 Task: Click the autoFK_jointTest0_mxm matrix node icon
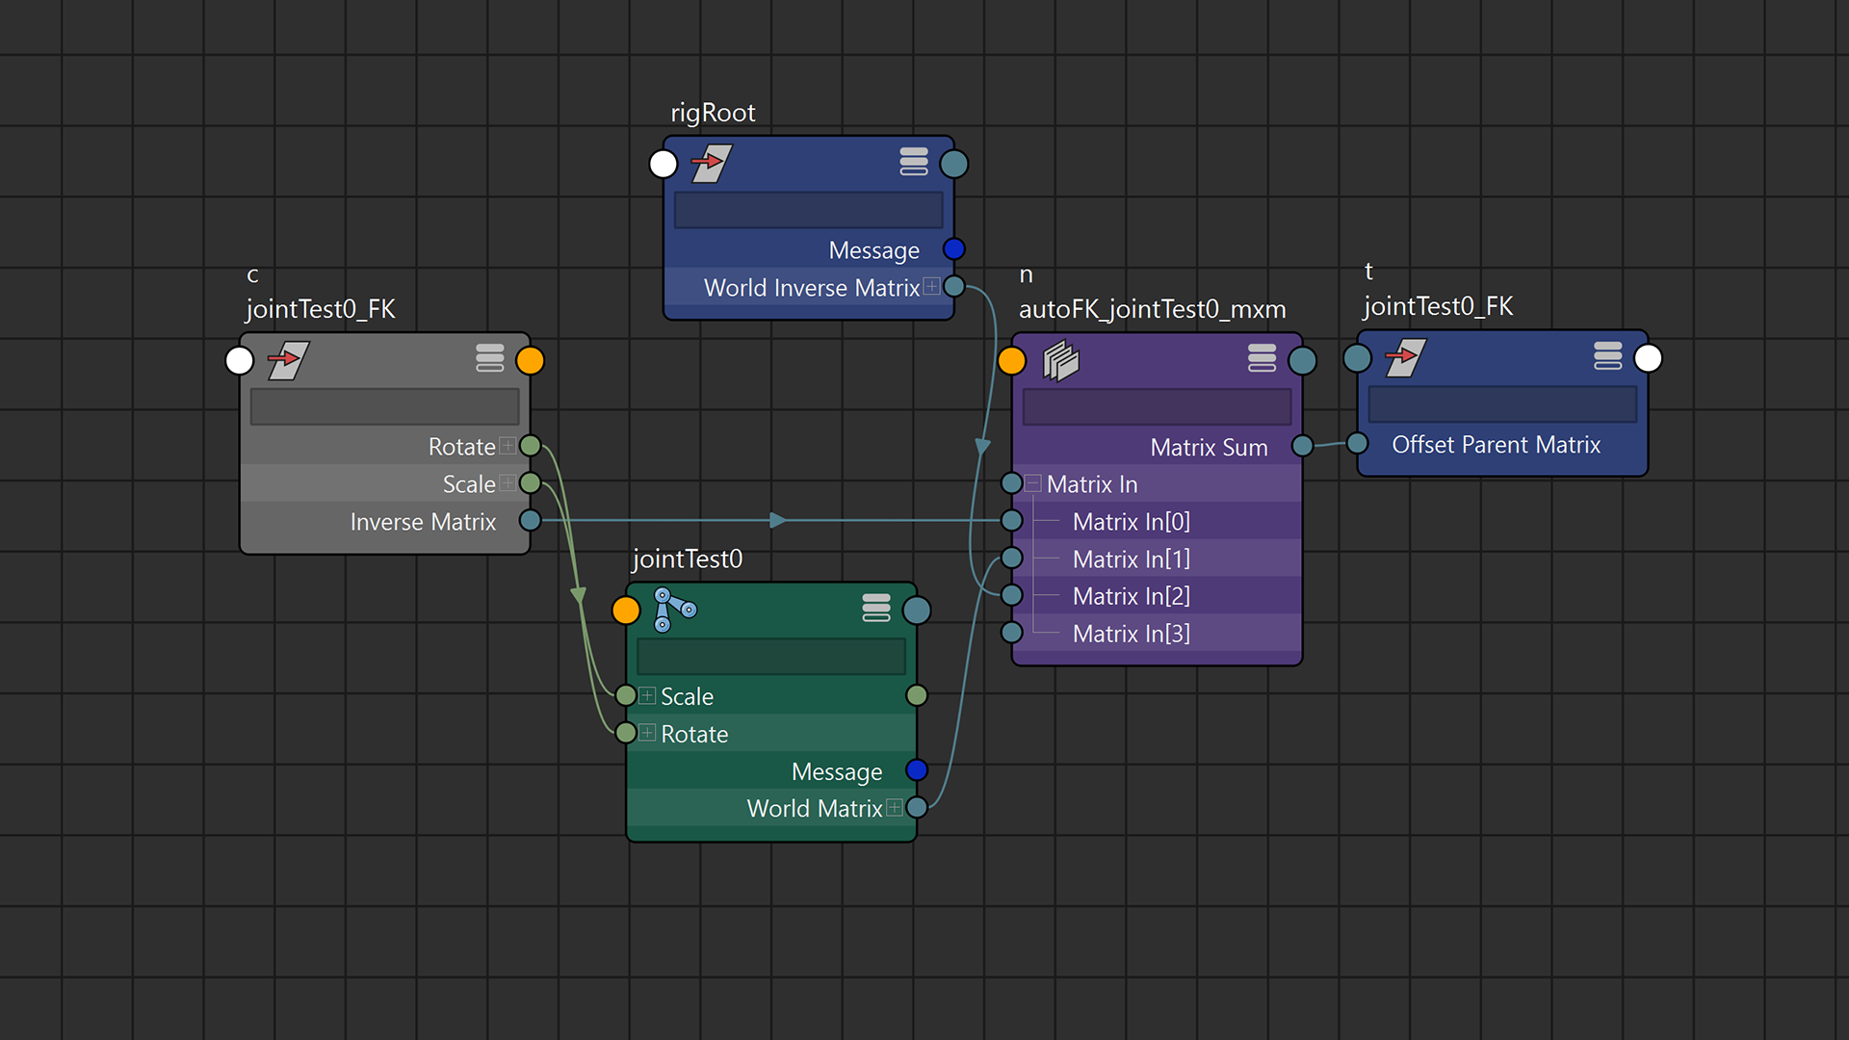pyautogui.click(x=1060, y=361)
